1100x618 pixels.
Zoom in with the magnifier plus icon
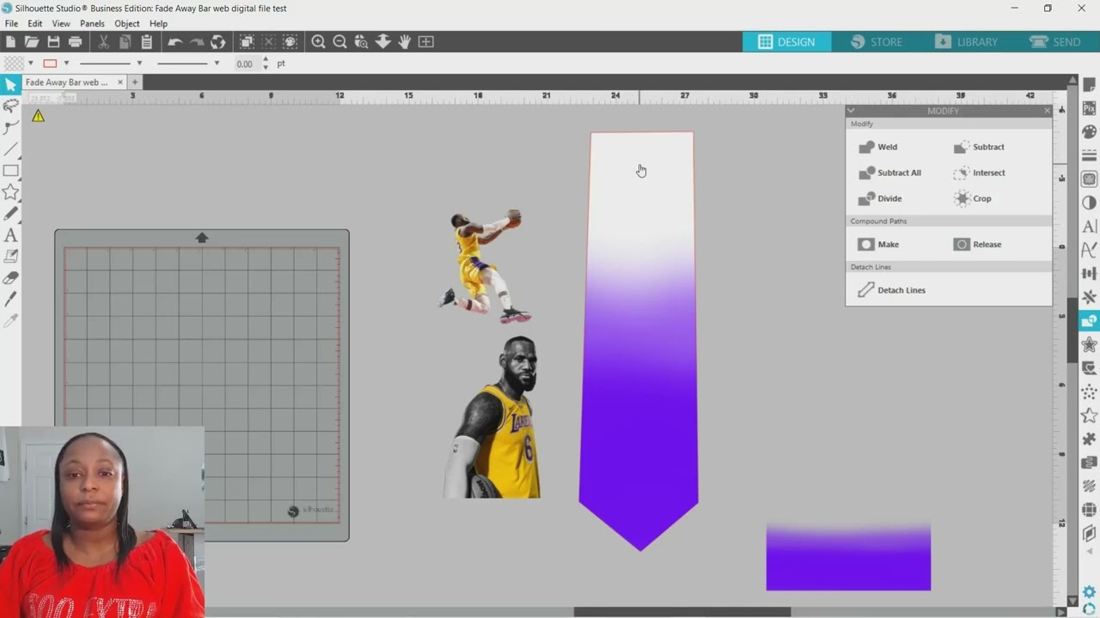click(x=318, y=41)
